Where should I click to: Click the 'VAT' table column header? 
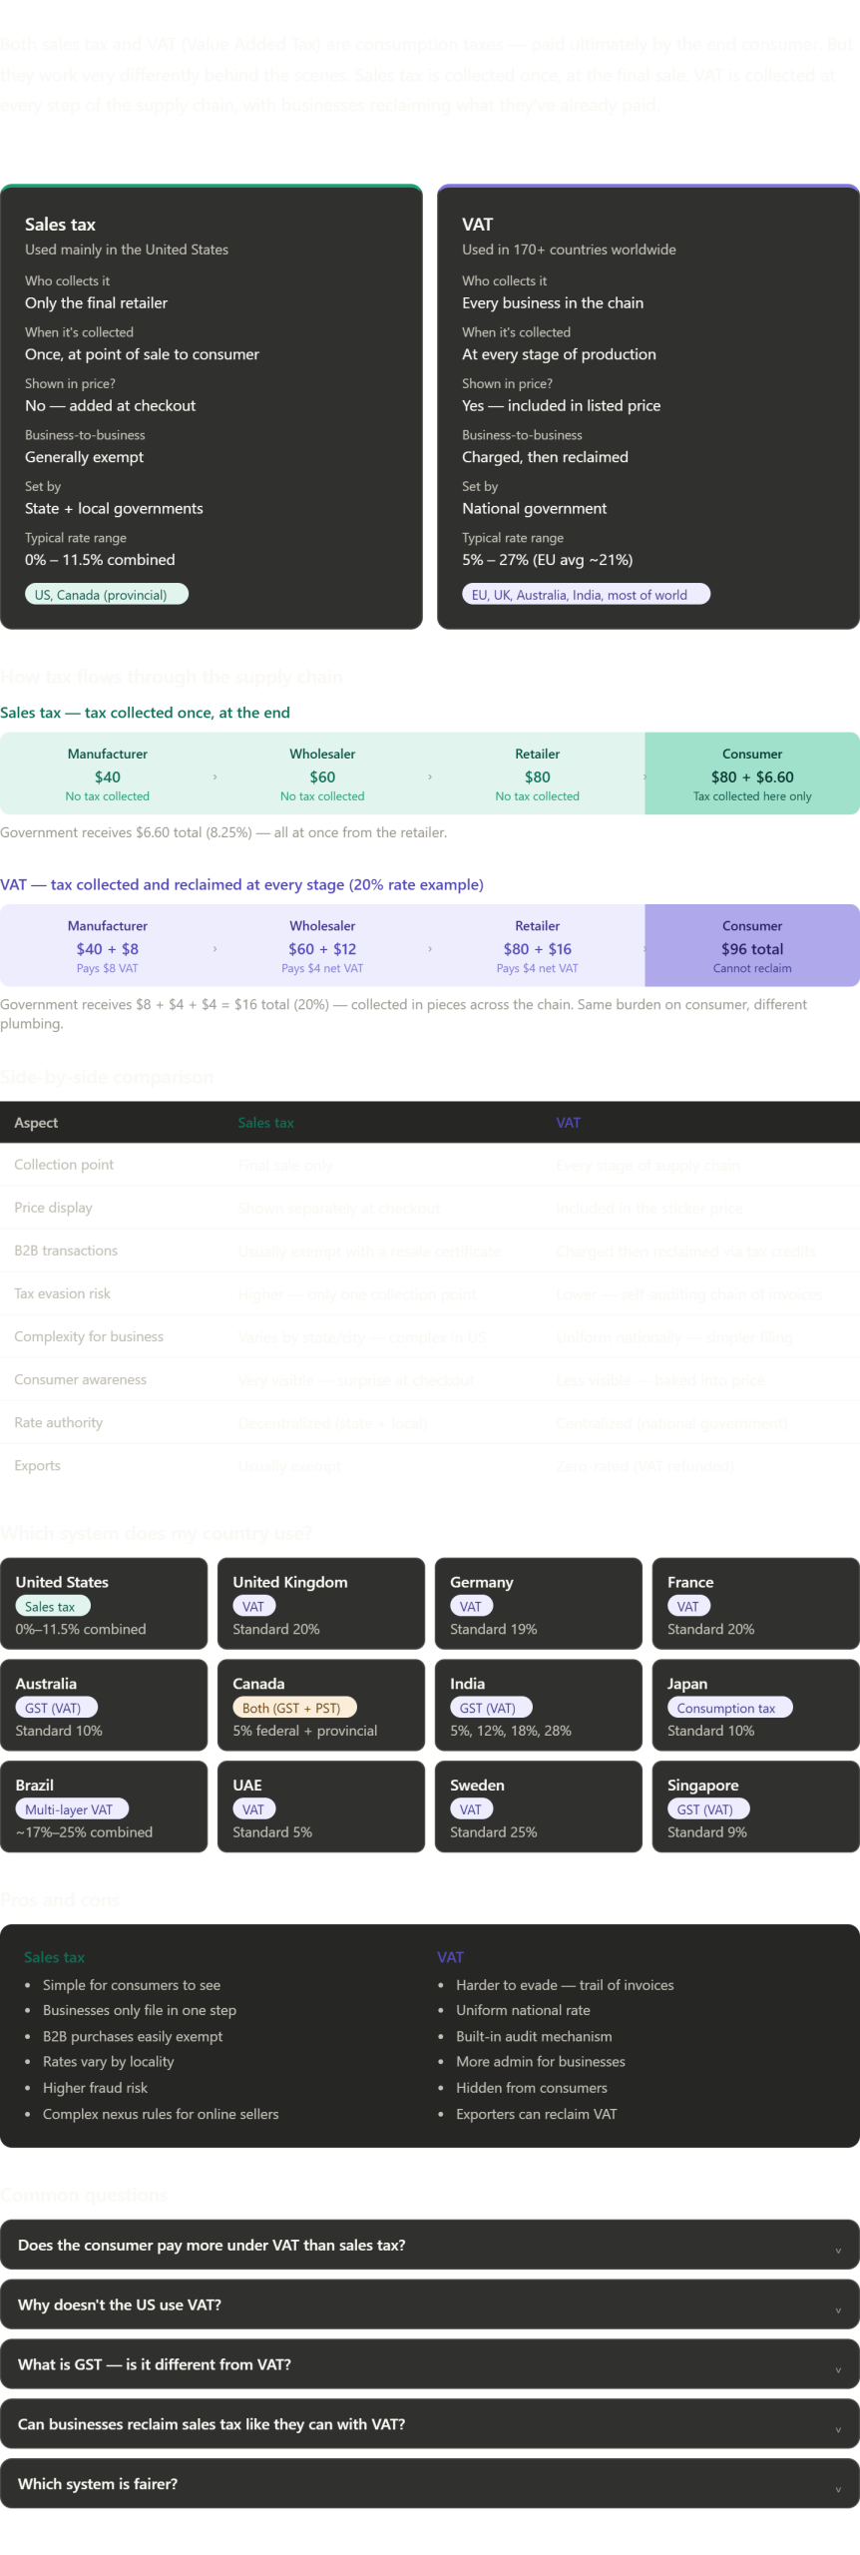pos(568,1123)
